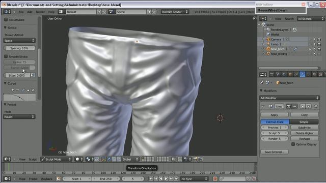Enable the Smooth Stroke checkbox
326x183 pixels.
click(6, 56)
